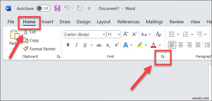Align text left

(172, 45)
